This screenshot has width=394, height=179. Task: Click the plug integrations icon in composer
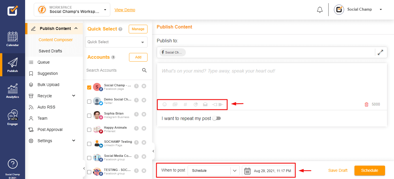pos(218,104)
